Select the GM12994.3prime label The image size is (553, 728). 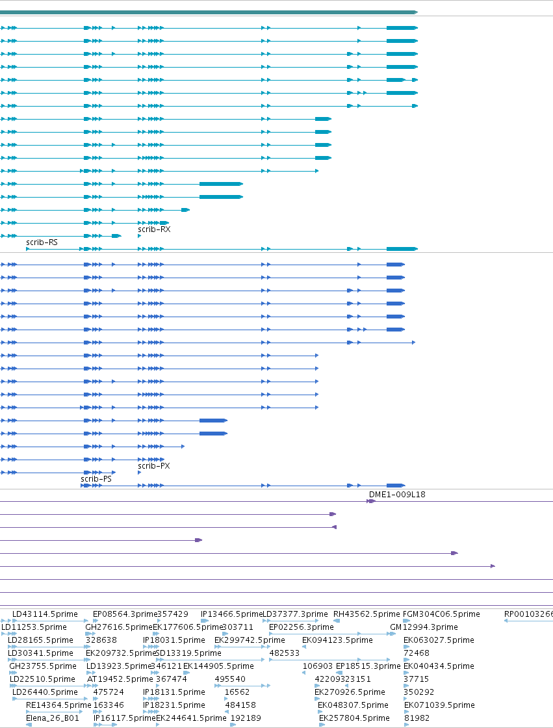point(424,627)
